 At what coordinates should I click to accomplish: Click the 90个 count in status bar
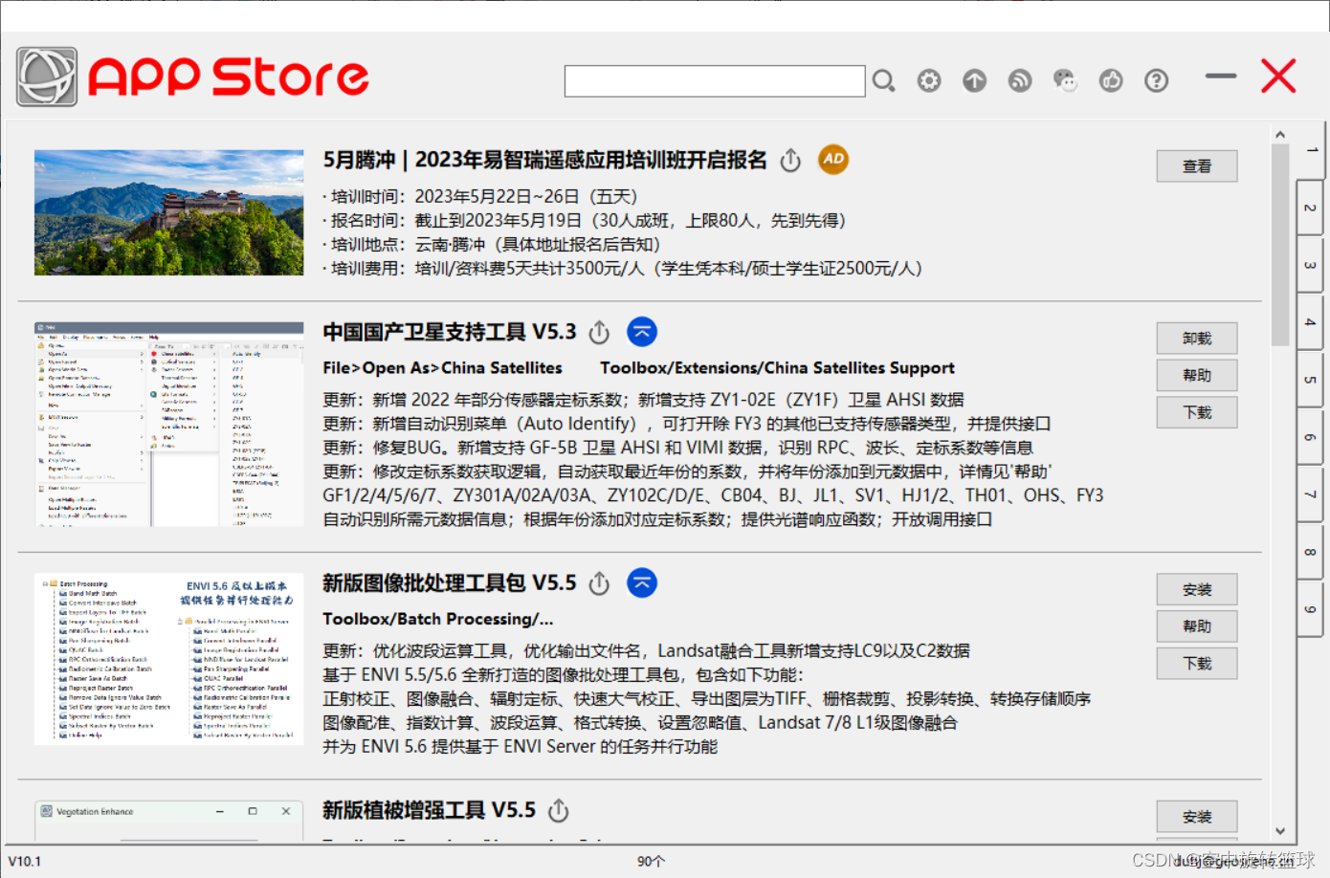651,862
